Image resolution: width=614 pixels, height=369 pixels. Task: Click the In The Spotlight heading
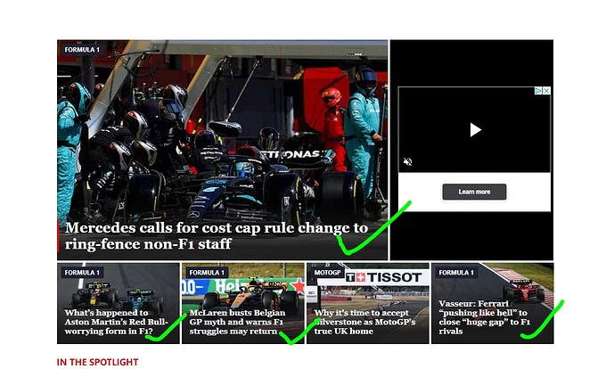97,363
